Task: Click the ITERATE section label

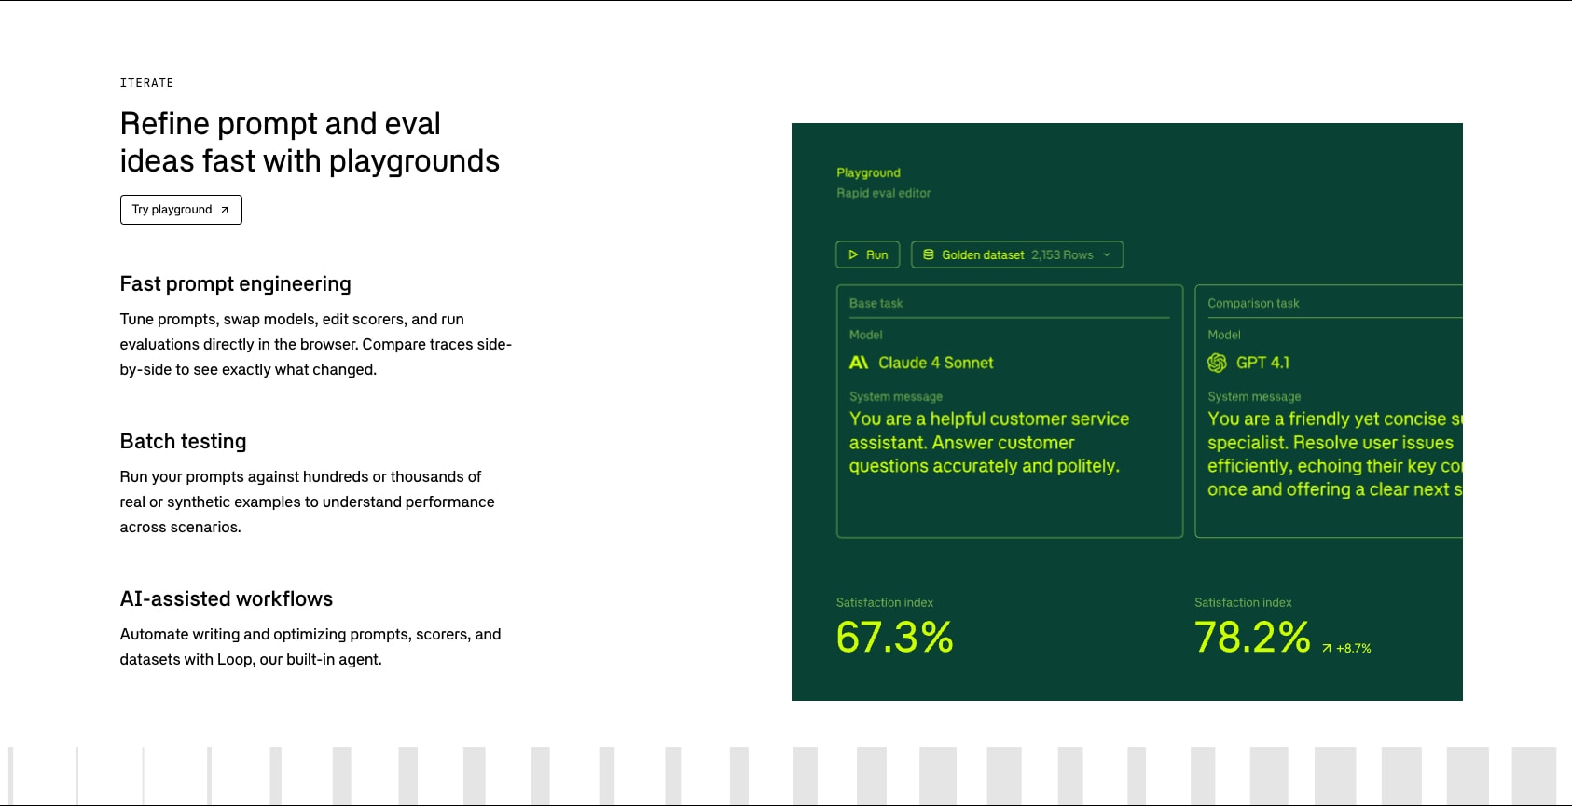Action: point(146,83)
